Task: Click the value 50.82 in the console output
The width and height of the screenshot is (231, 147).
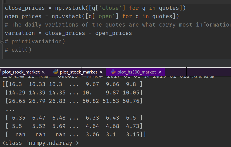Action: (x=91, y=101)
